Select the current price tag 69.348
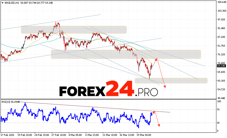 click(221, 66)
